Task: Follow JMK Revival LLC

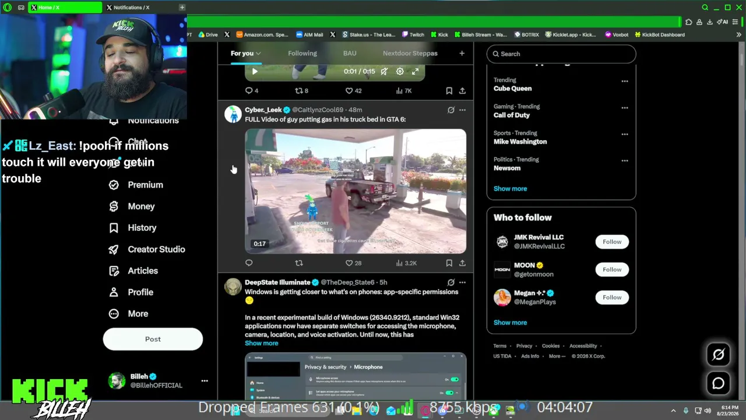Action: pos(612,242)
